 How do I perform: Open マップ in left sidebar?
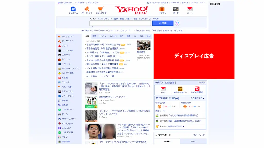64,137
